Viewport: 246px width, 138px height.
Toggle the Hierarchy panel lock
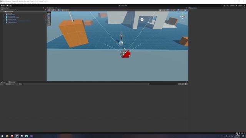43,8
